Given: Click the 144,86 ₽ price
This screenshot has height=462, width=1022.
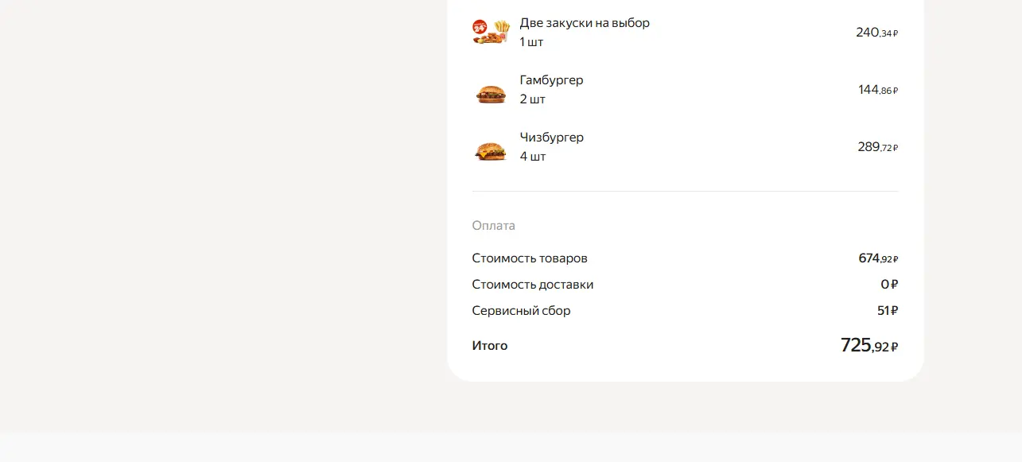Looking at the screenshot, I should 878,90.
